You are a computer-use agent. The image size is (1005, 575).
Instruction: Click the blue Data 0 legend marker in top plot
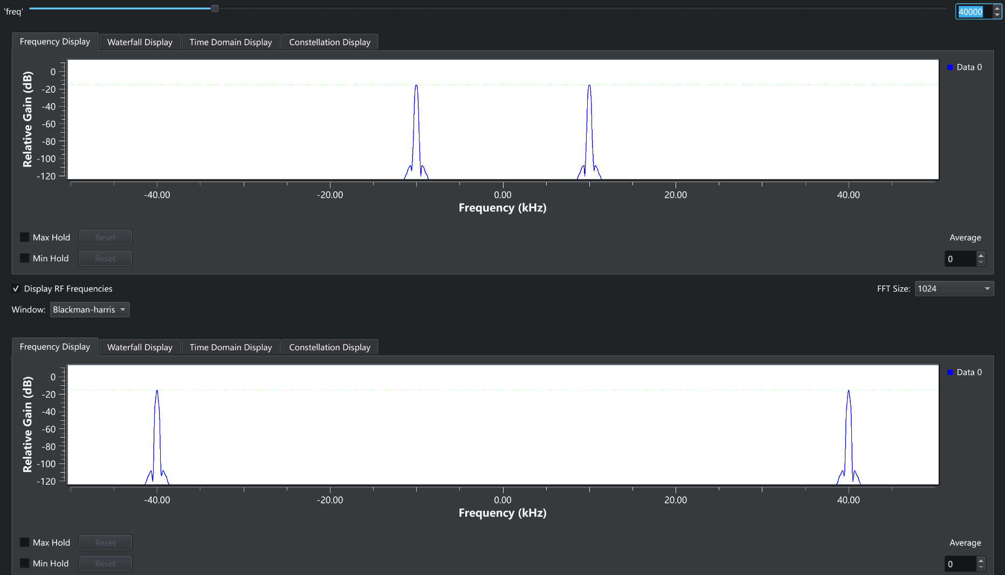950,67
